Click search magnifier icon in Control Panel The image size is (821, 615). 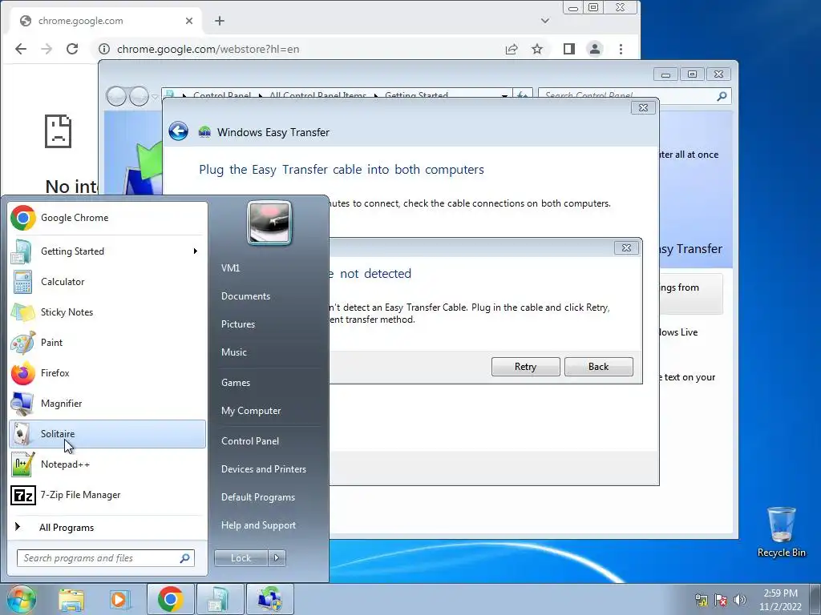coord(722,96)
